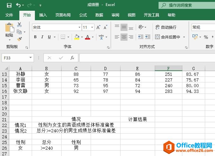Screen dimensions: 215x156
Task: Open the 粘贴 paste options arrow
Action: coord(10,40)
